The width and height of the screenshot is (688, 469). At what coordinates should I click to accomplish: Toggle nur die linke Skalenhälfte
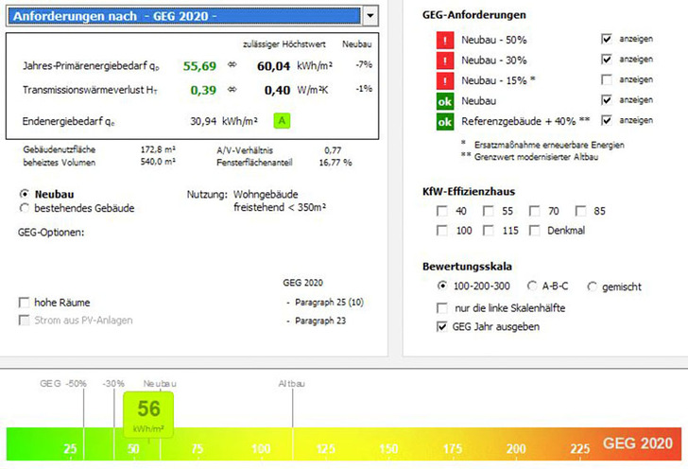point(443,307)
